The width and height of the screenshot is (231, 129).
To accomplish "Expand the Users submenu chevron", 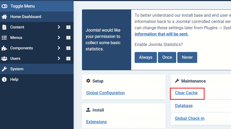I will coord(59,58).
